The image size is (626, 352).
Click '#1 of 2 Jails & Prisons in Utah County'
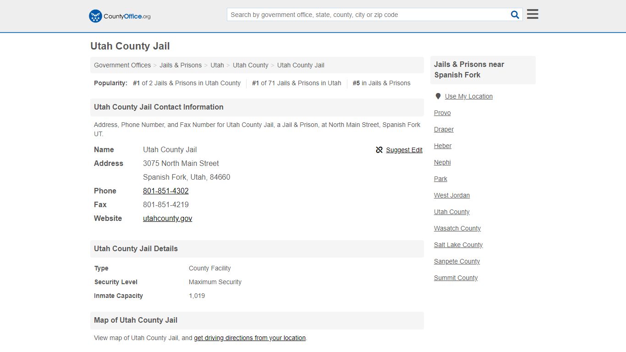coord(187,83)
